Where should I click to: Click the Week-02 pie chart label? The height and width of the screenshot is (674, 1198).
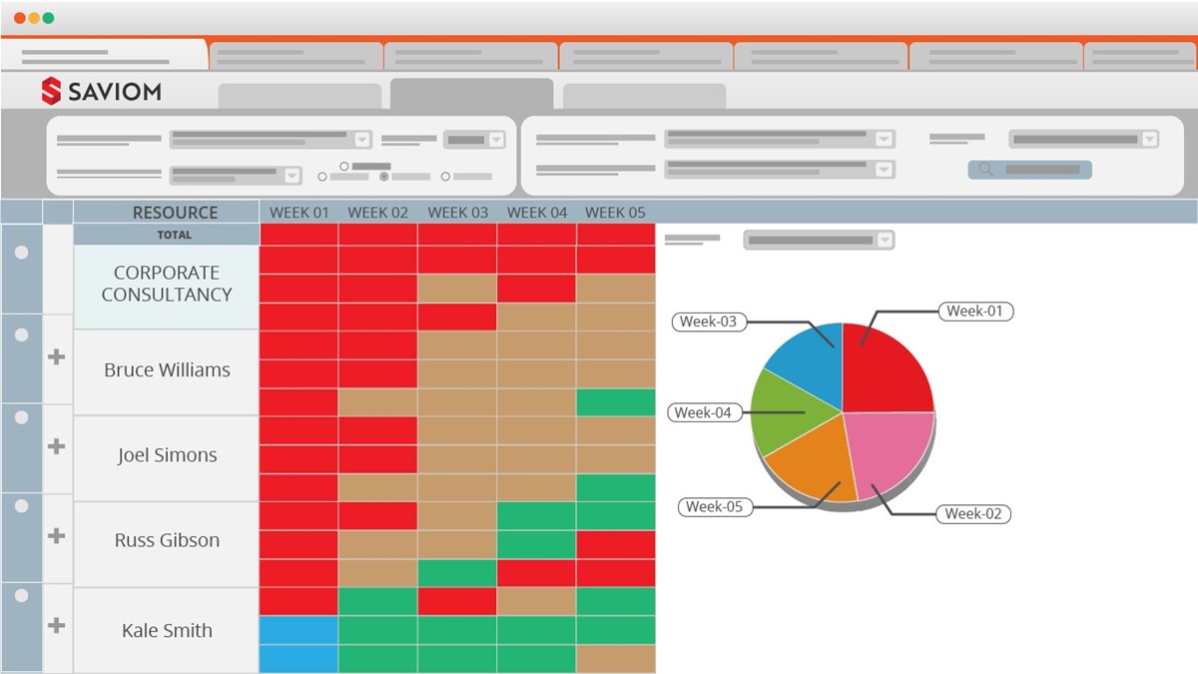coord(972,513)
